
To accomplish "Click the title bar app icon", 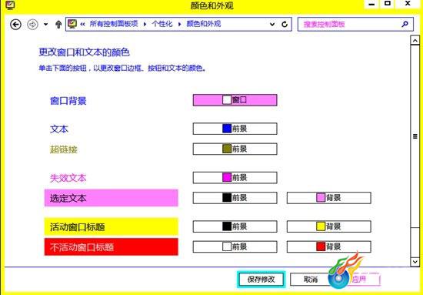I will 10,5.
